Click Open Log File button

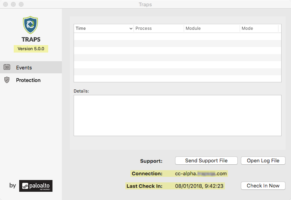[263, 161]
